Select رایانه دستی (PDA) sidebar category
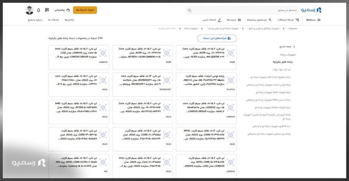This screenshot has height=181, width=349. pyautogui.click(x=268, y=100)
